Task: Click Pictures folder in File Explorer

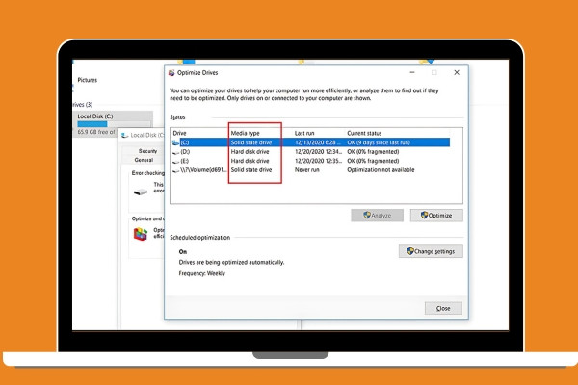Action: tap(88, 80)
